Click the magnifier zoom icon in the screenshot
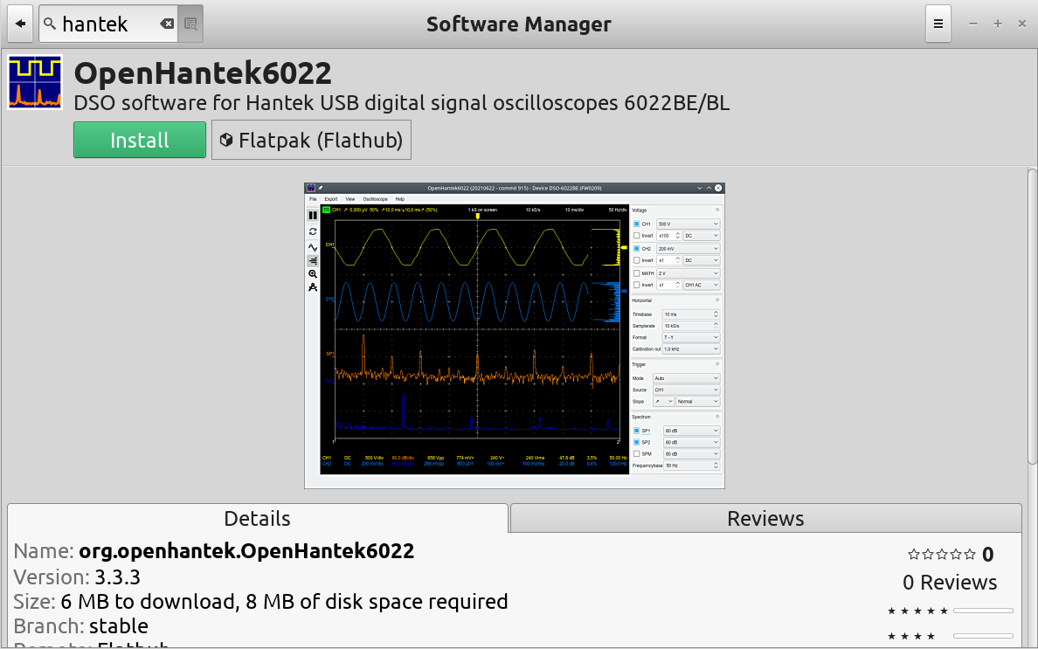This screenshot has height=649, width=1038. point(313,274)
